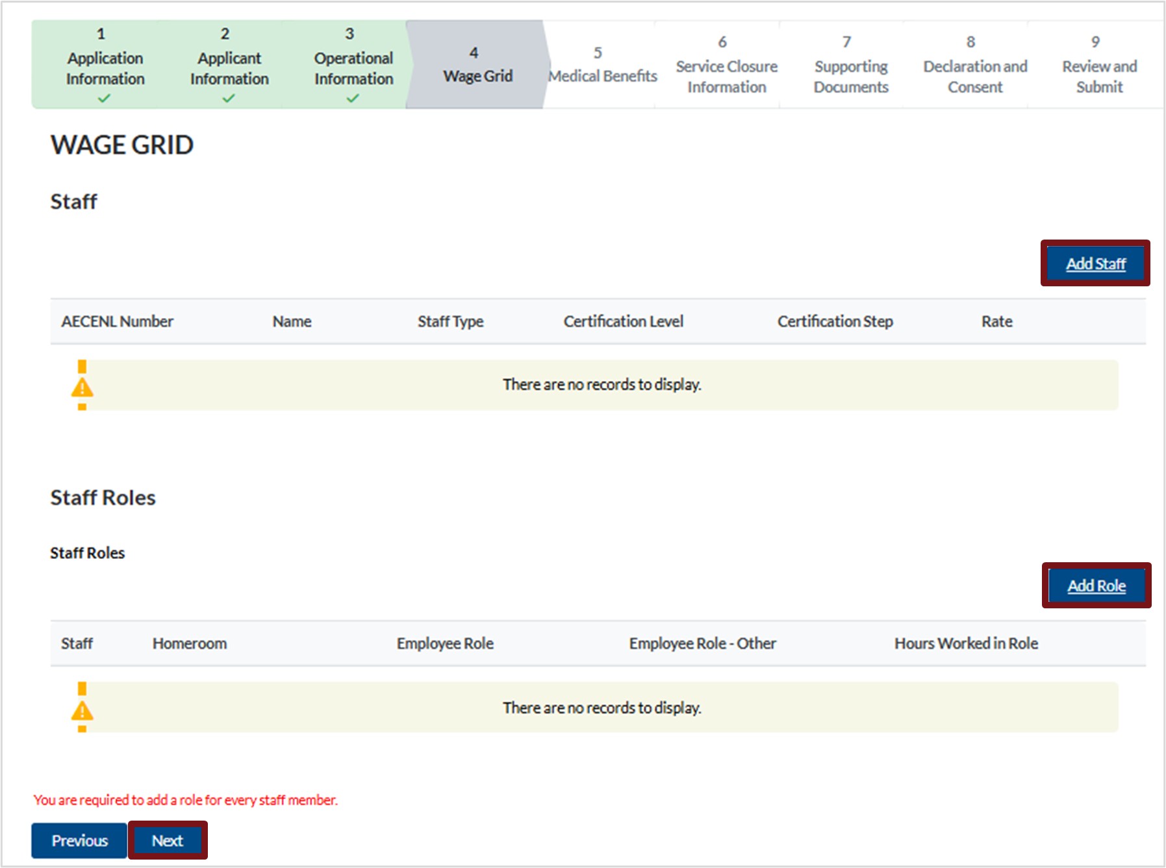Select the Employee Role column header
This screenshot has height=868, width=1166.
(445, 643)
